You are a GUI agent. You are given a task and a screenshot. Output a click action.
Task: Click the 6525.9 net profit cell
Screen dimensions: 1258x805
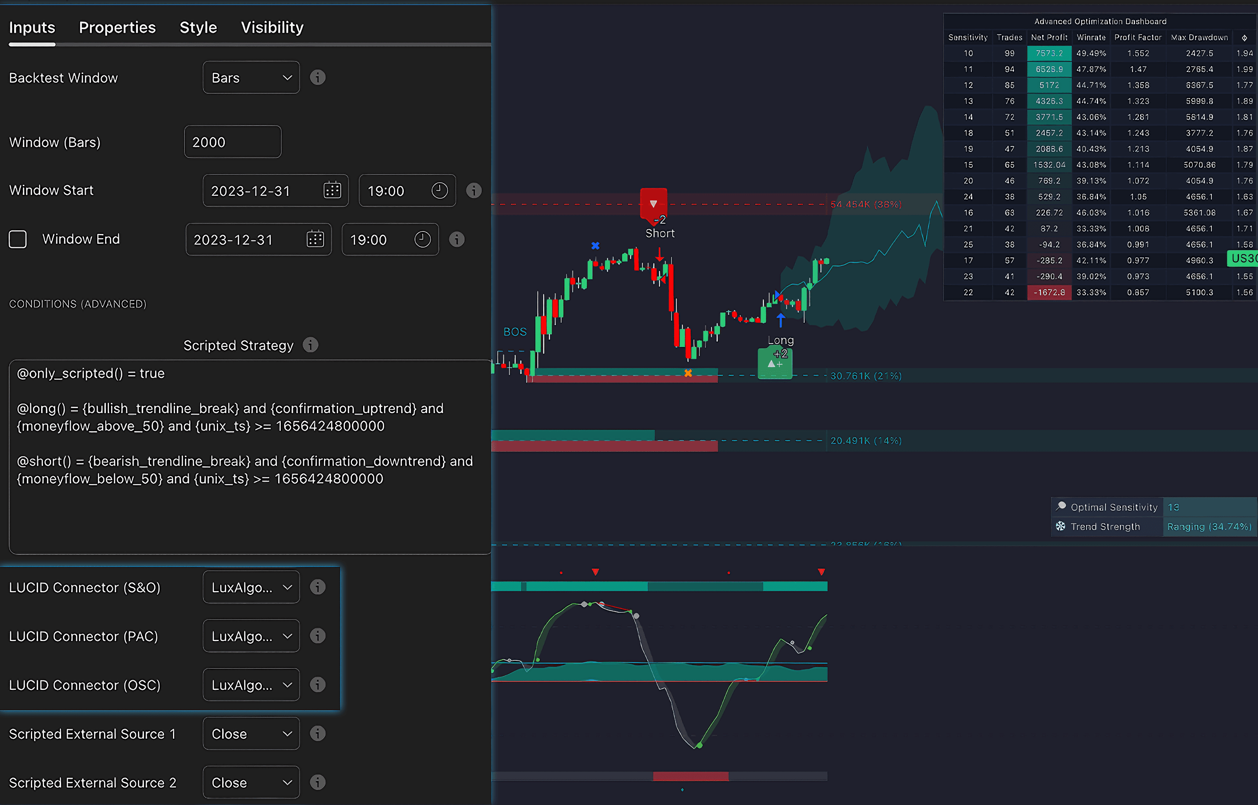tap(1049, 69)
